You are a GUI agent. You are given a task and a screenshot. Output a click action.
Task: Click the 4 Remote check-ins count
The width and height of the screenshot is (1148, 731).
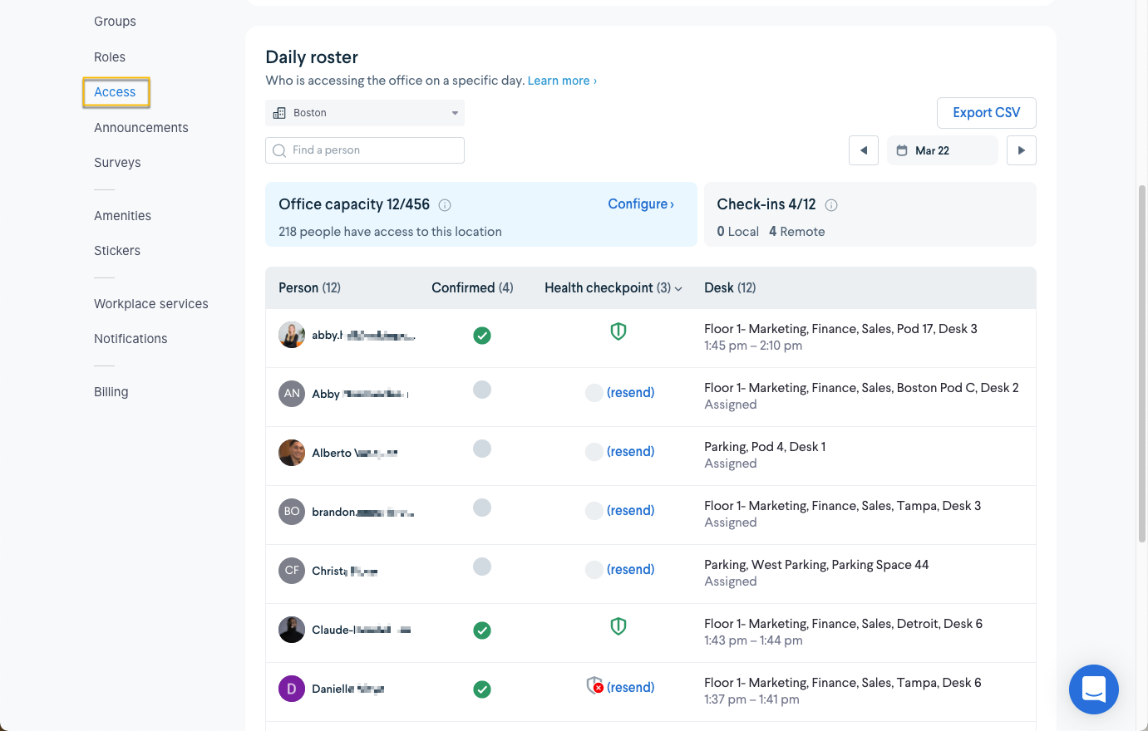pos(797,232)
